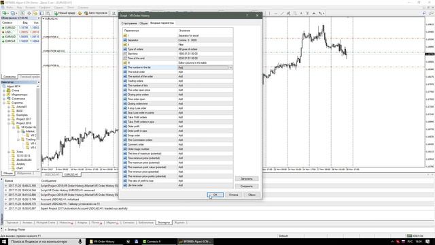The width and height of the screenshot is (435, 245).
Task: Switch to Избранное tab in Navigator
Action: tap(24, 174)
